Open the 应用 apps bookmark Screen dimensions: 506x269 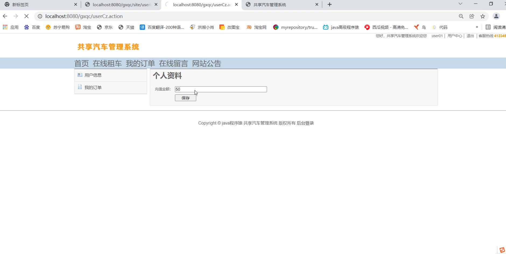10,27
